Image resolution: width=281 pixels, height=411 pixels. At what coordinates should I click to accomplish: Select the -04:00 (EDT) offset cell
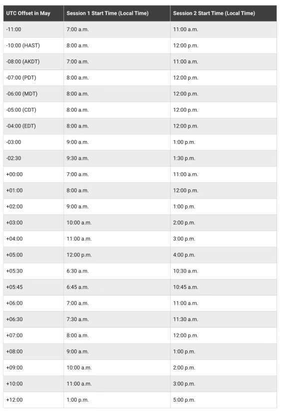click(33, 126)
